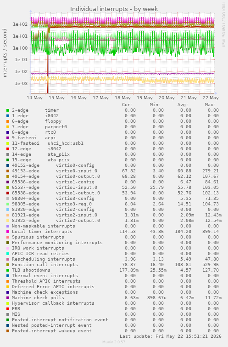Click the Machine check polls purple swatch

tap(8, 298)
